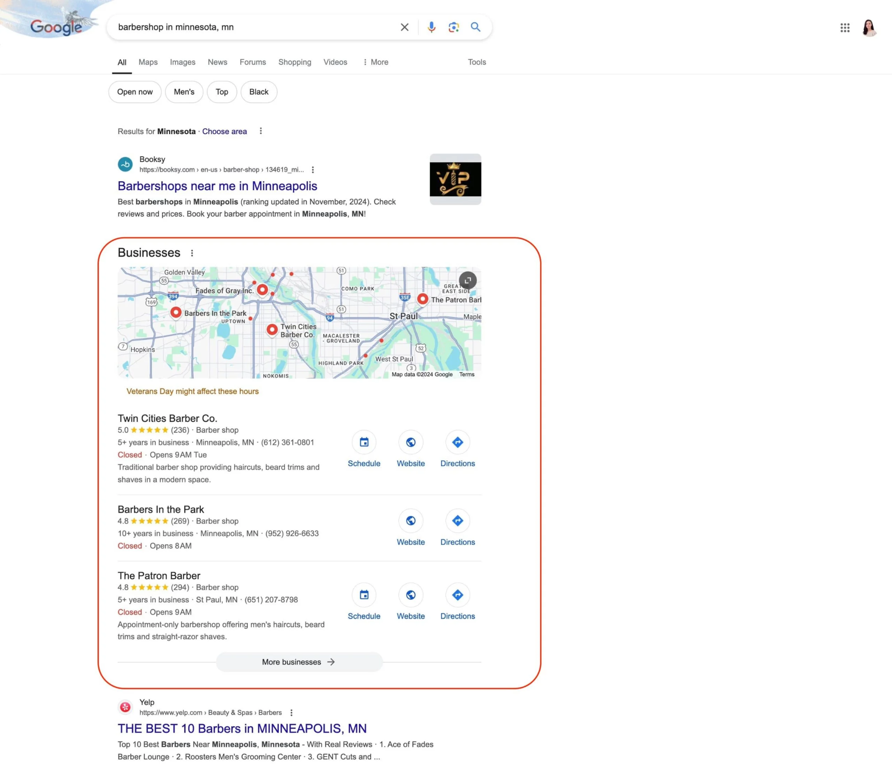Click the Choose area link
The image size is (892, 776).
[224, 131]
